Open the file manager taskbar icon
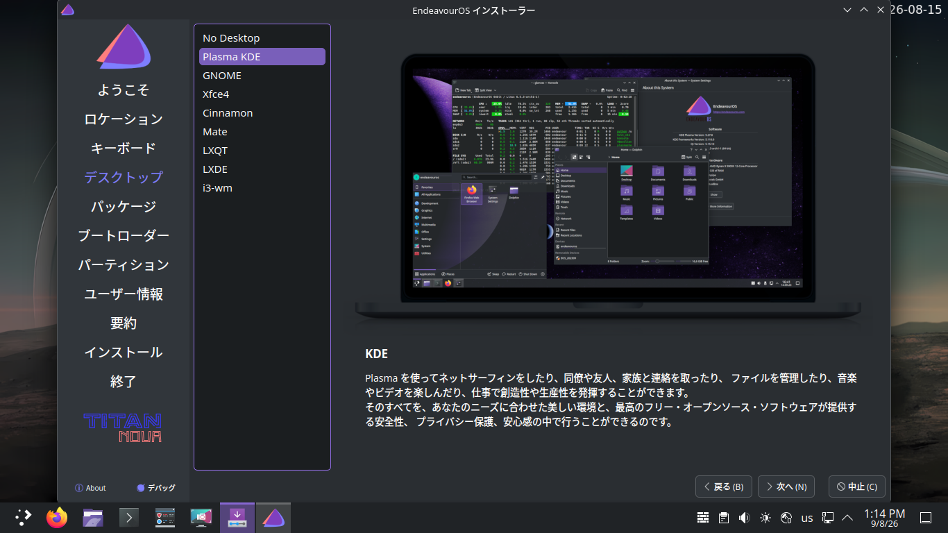This screenshot has height=533, width=948. coord(93,518)
